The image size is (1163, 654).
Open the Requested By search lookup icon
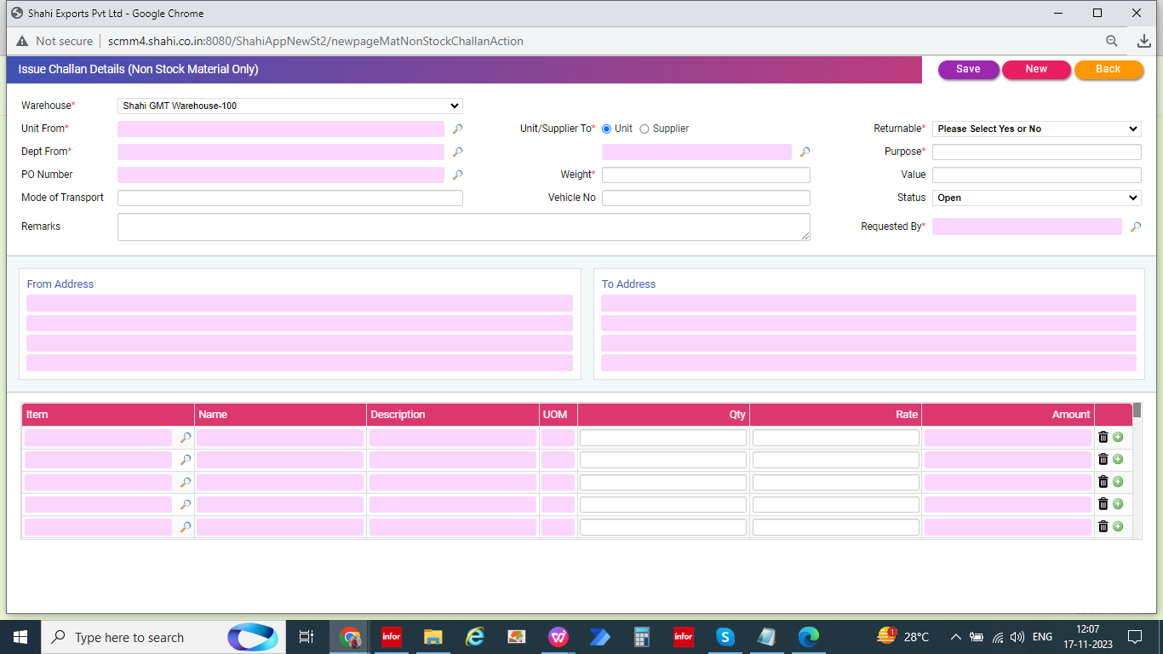[1135, 227]
